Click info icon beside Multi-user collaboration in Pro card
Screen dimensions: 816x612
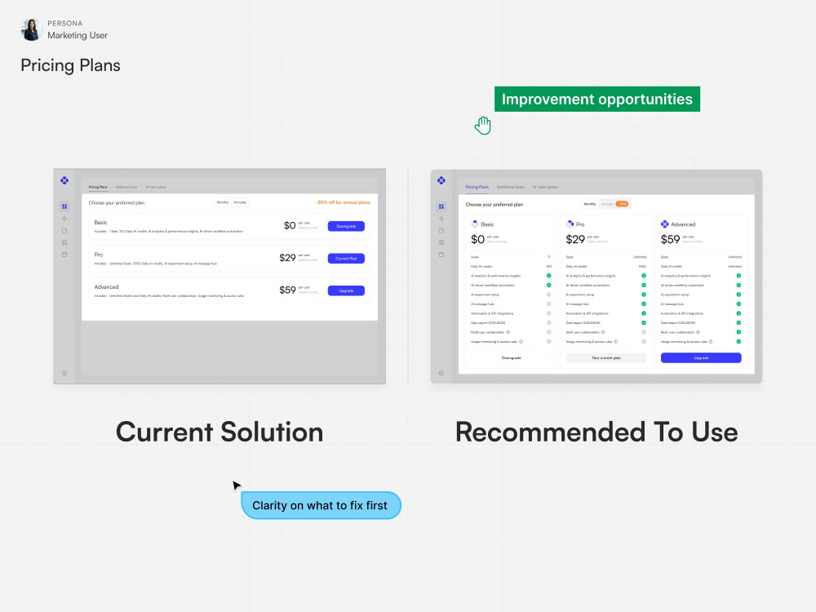click(603, 332)
